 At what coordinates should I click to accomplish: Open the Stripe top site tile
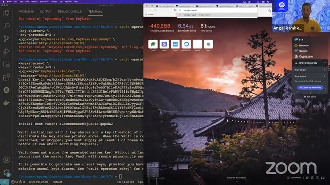click(164, 44)
